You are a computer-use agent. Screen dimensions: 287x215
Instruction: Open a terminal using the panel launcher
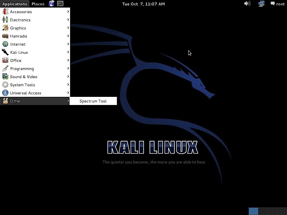tap(60, 4)
